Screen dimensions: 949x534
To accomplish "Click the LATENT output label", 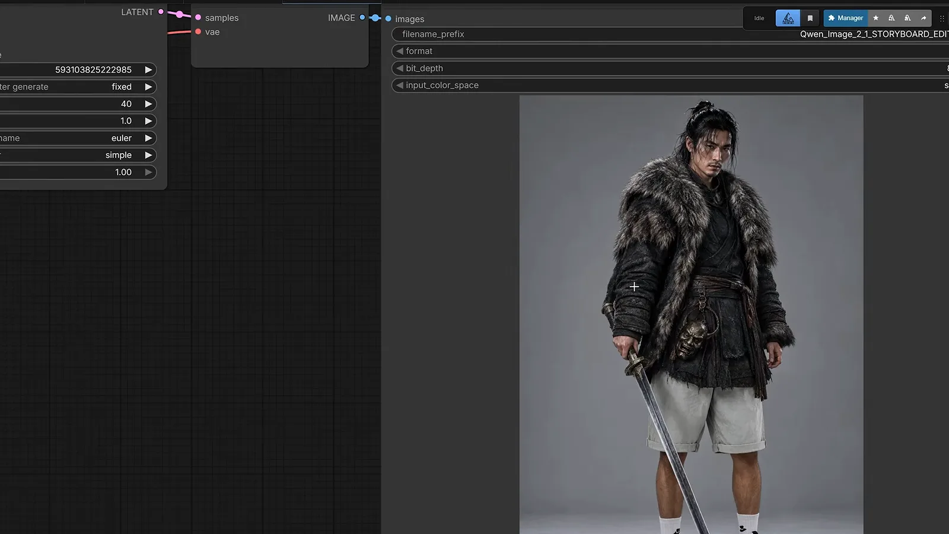I will [137, 12].
